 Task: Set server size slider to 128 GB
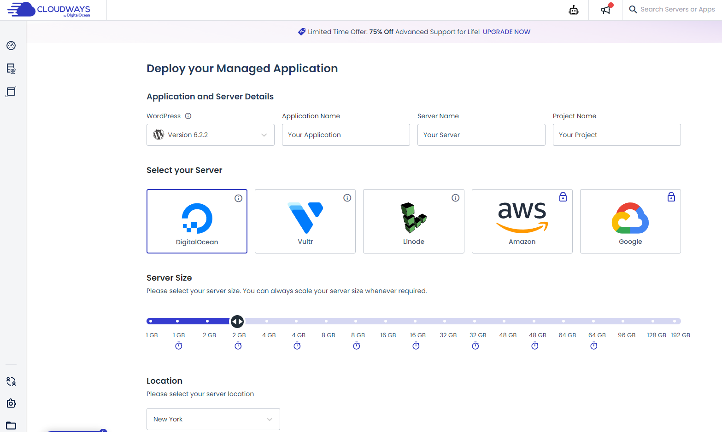click(653, 321)
